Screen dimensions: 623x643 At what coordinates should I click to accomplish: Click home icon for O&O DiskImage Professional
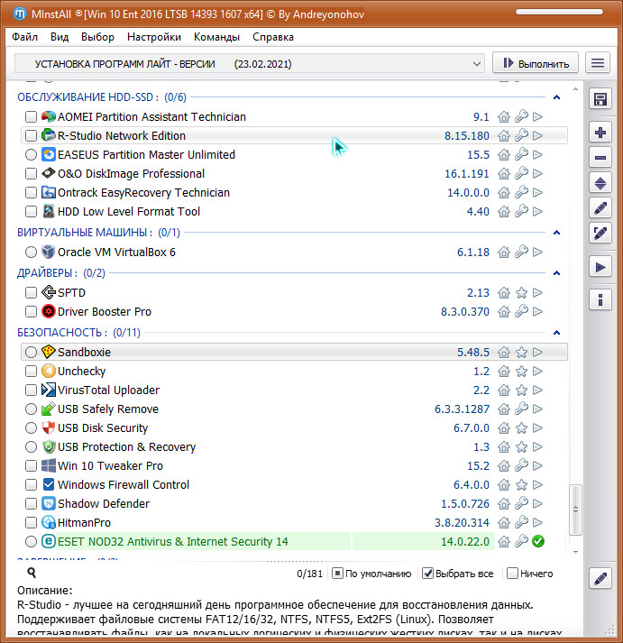(x=504, y=173)
